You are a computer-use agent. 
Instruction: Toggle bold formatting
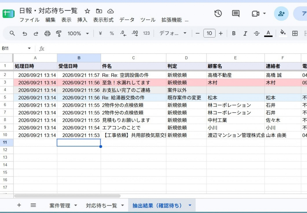pyautogui.click(x=234, y=34)
